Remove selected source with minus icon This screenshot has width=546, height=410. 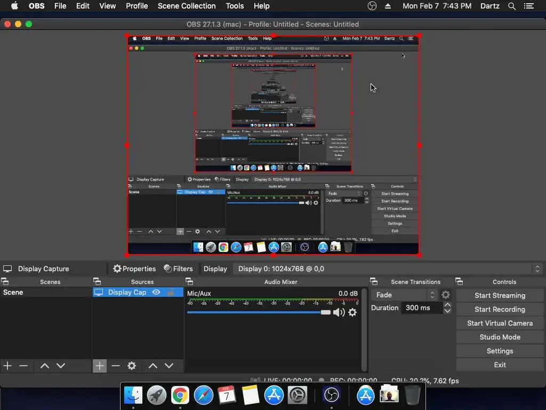[116, 366]
